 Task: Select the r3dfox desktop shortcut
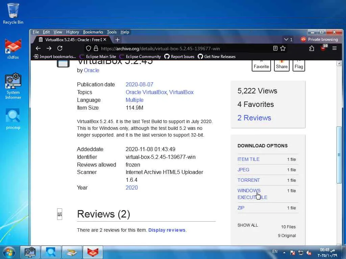coord(13,49)
